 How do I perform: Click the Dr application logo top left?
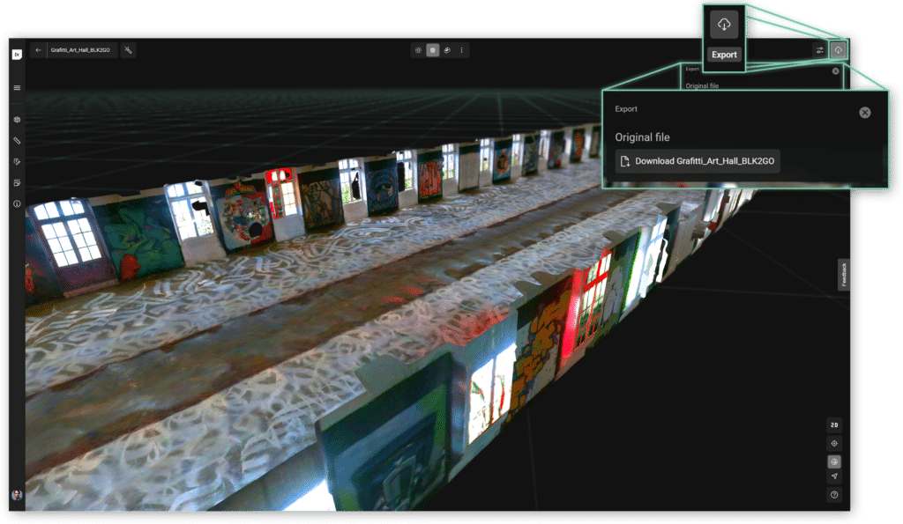[x=17, y=55]
